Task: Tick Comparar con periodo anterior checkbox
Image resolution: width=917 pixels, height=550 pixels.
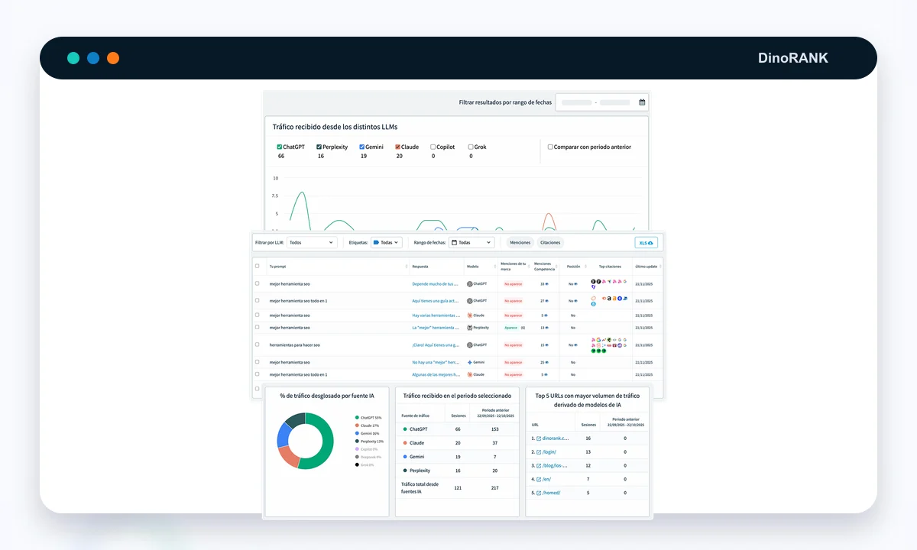Action: (x=550, y=147)
